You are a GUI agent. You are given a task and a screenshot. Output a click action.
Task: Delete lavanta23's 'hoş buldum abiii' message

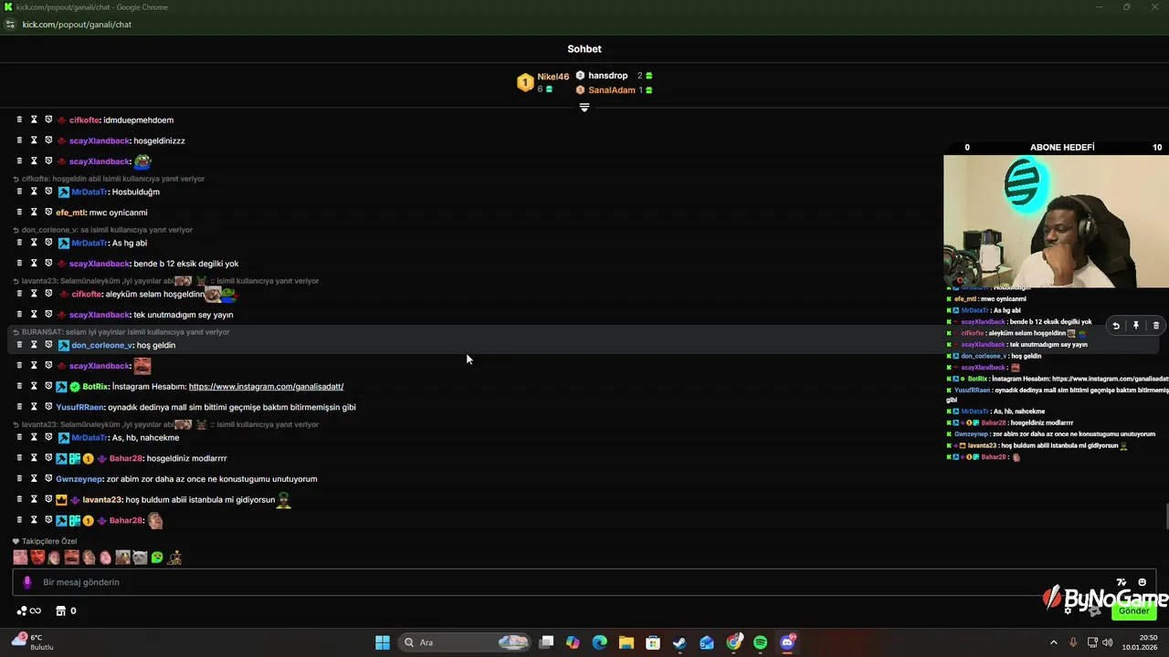pyautogui.click(x=19, y=499)
